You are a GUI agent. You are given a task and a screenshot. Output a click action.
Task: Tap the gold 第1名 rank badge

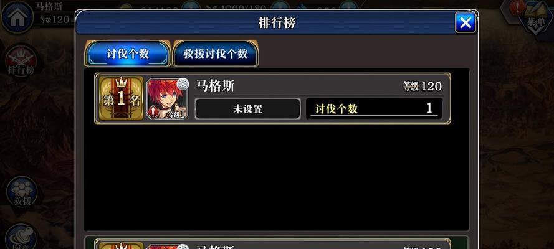121,98
